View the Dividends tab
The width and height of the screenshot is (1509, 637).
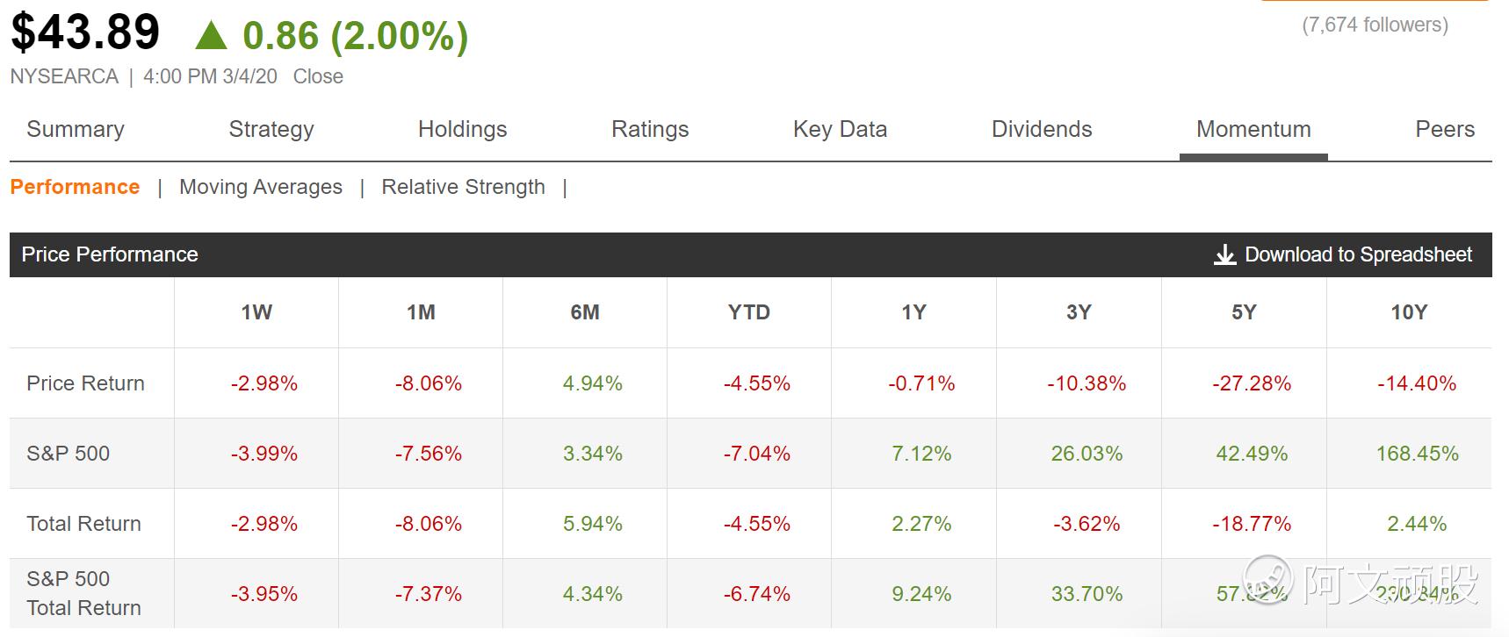1042,129
